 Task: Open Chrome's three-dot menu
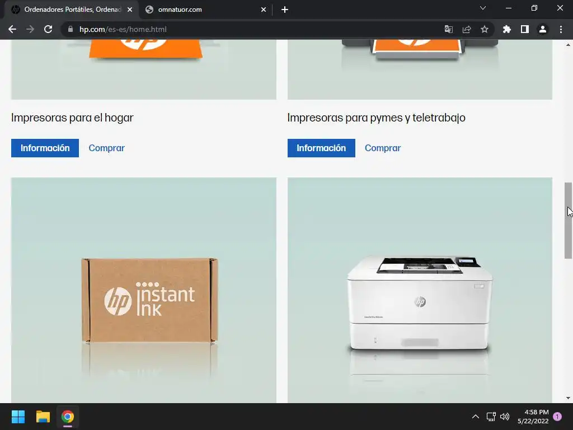(x=561, y=29)
